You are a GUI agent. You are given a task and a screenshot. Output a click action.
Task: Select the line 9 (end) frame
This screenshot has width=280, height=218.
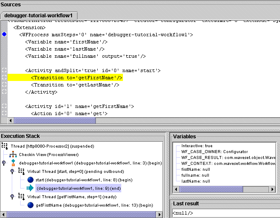78,188
